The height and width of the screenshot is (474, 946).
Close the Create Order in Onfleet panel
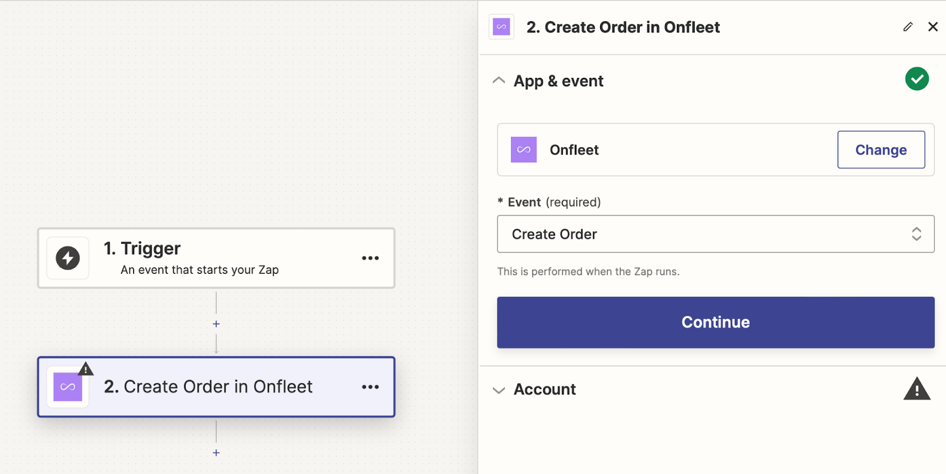(x=933, y=27)
